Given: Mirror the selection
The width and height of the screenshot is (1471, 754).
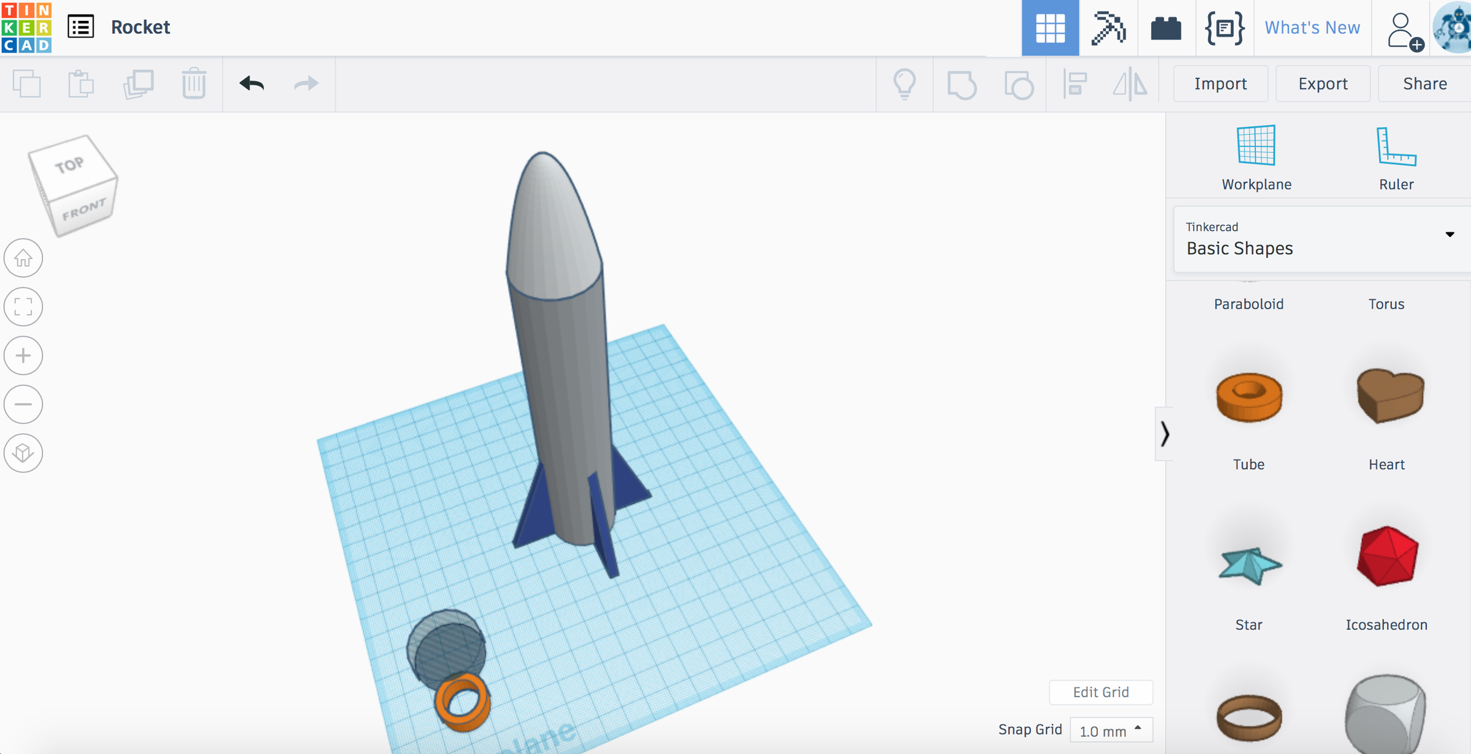Looking at the screenshot, I should (x=1130, y=85).
